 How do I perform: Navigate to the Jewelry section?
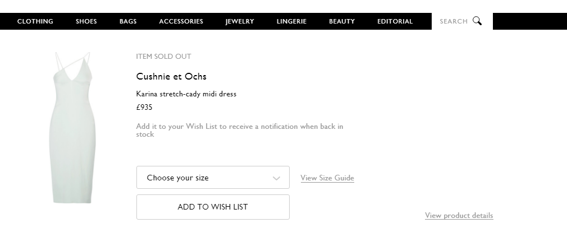click(240, 21)
